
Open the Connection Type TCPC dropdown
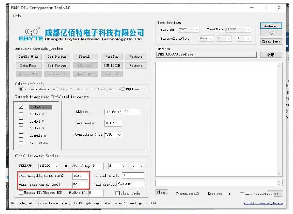coord(113,135)
